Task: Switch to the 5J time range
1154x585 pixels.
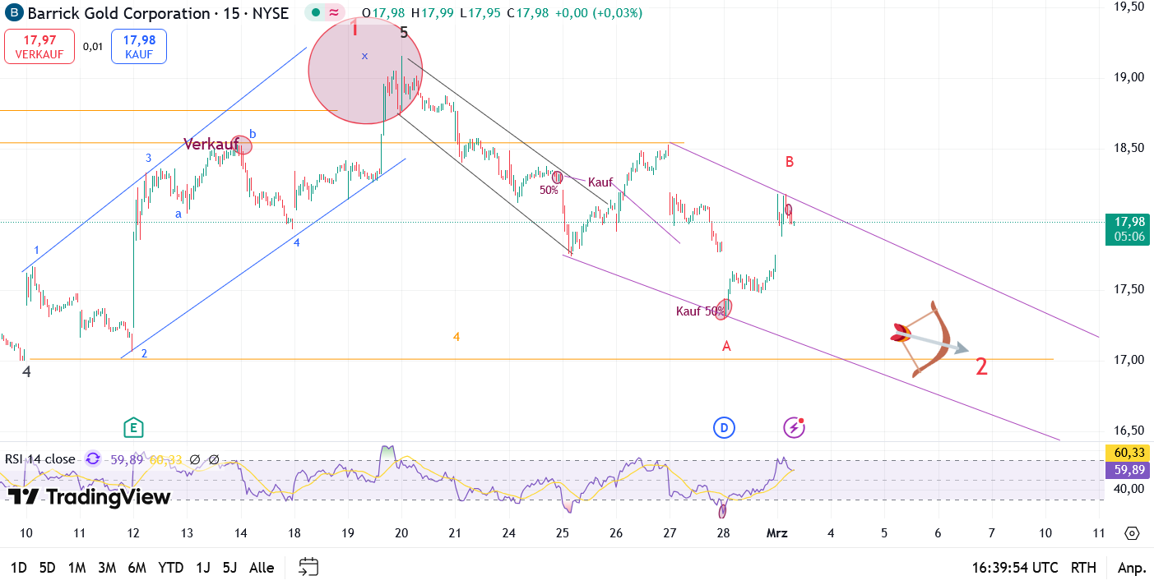Action: click(x=229, y=567)
